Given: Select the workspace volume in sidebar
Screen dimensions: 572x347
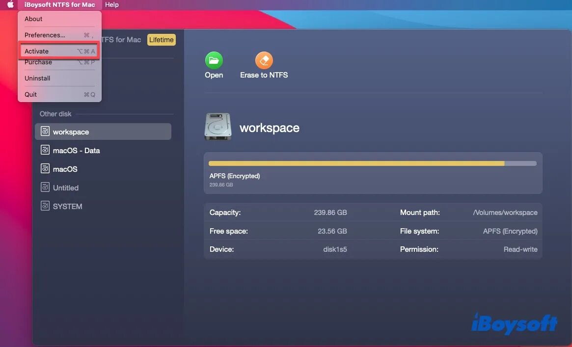Looking at the screenshot, I should coord(103,132).
